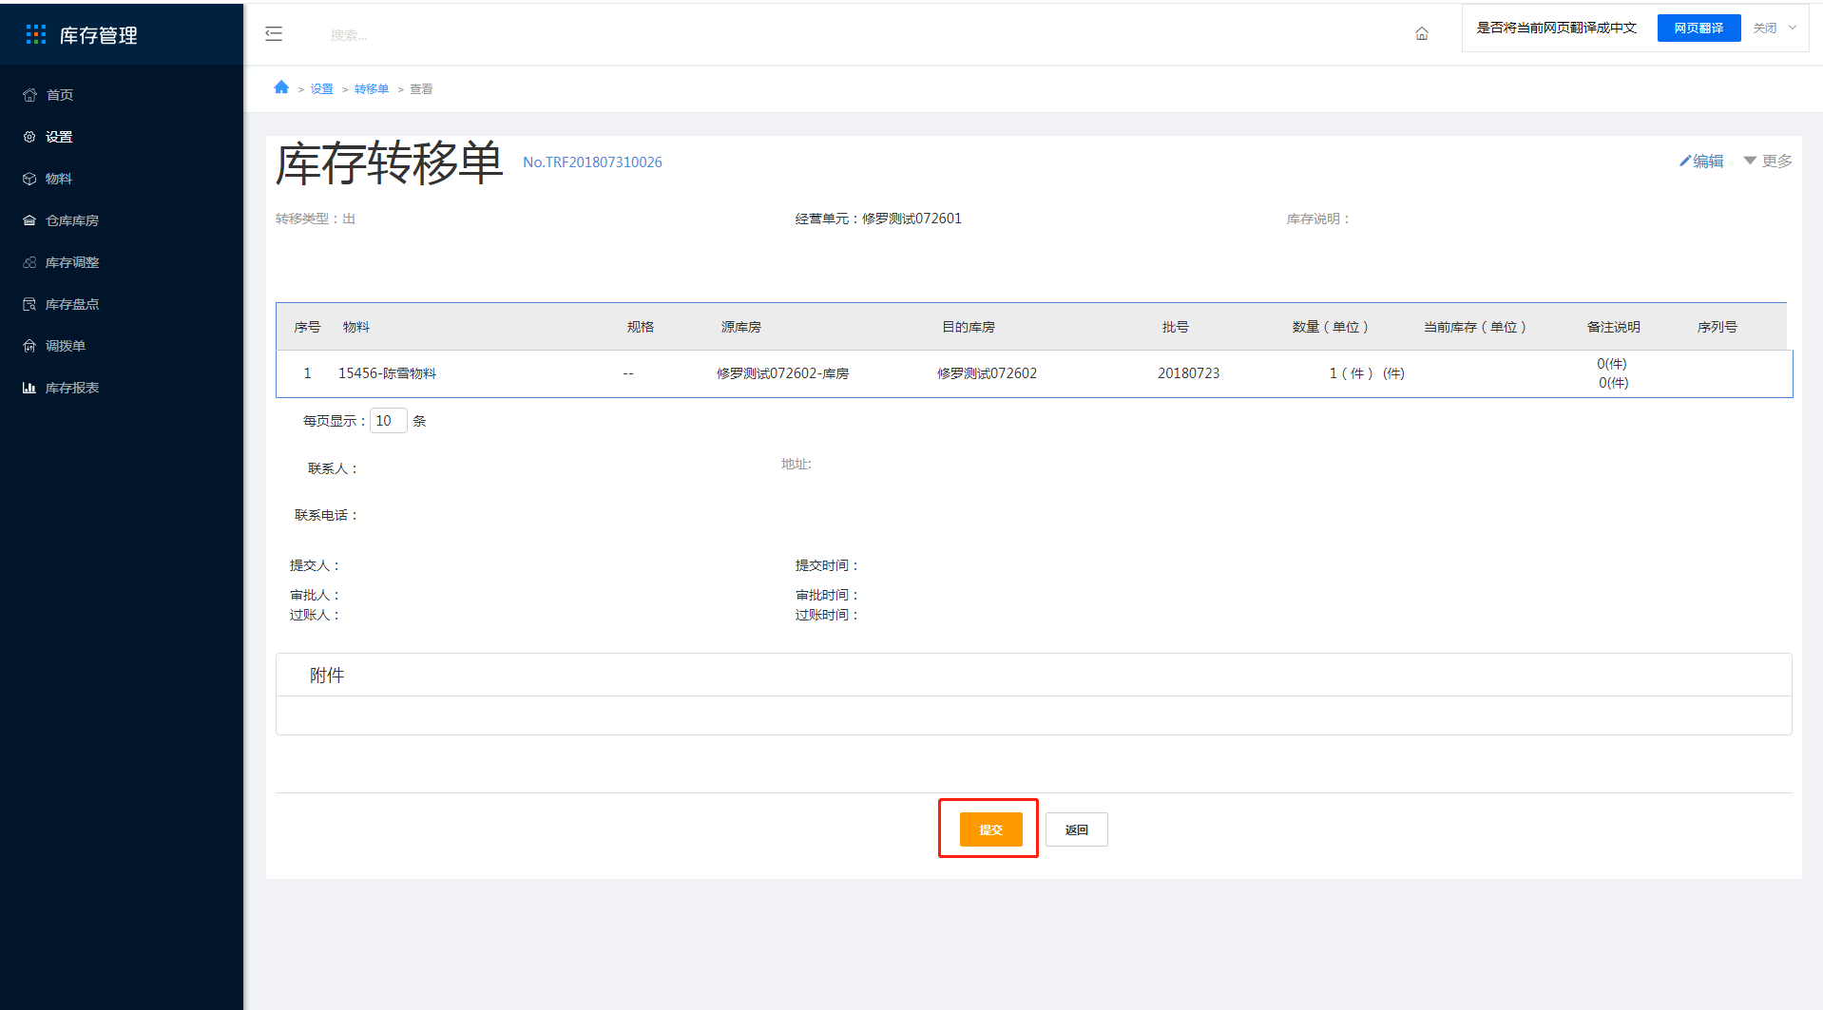Click the 搜索 search field
This screenshot has height=1010, width=1823.
(x=349, y=35)
